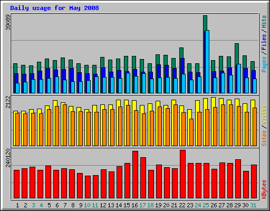Click the red KBytes bar for day 16
Screen dimensions: 270x211
click(135, 175)
